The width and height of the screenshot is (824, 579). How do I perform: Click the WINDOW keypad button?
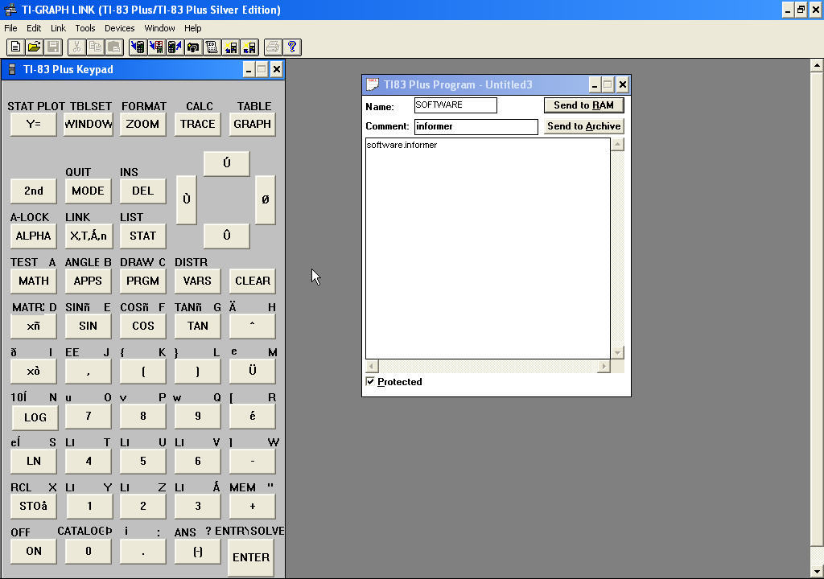[x=89, y=125]
